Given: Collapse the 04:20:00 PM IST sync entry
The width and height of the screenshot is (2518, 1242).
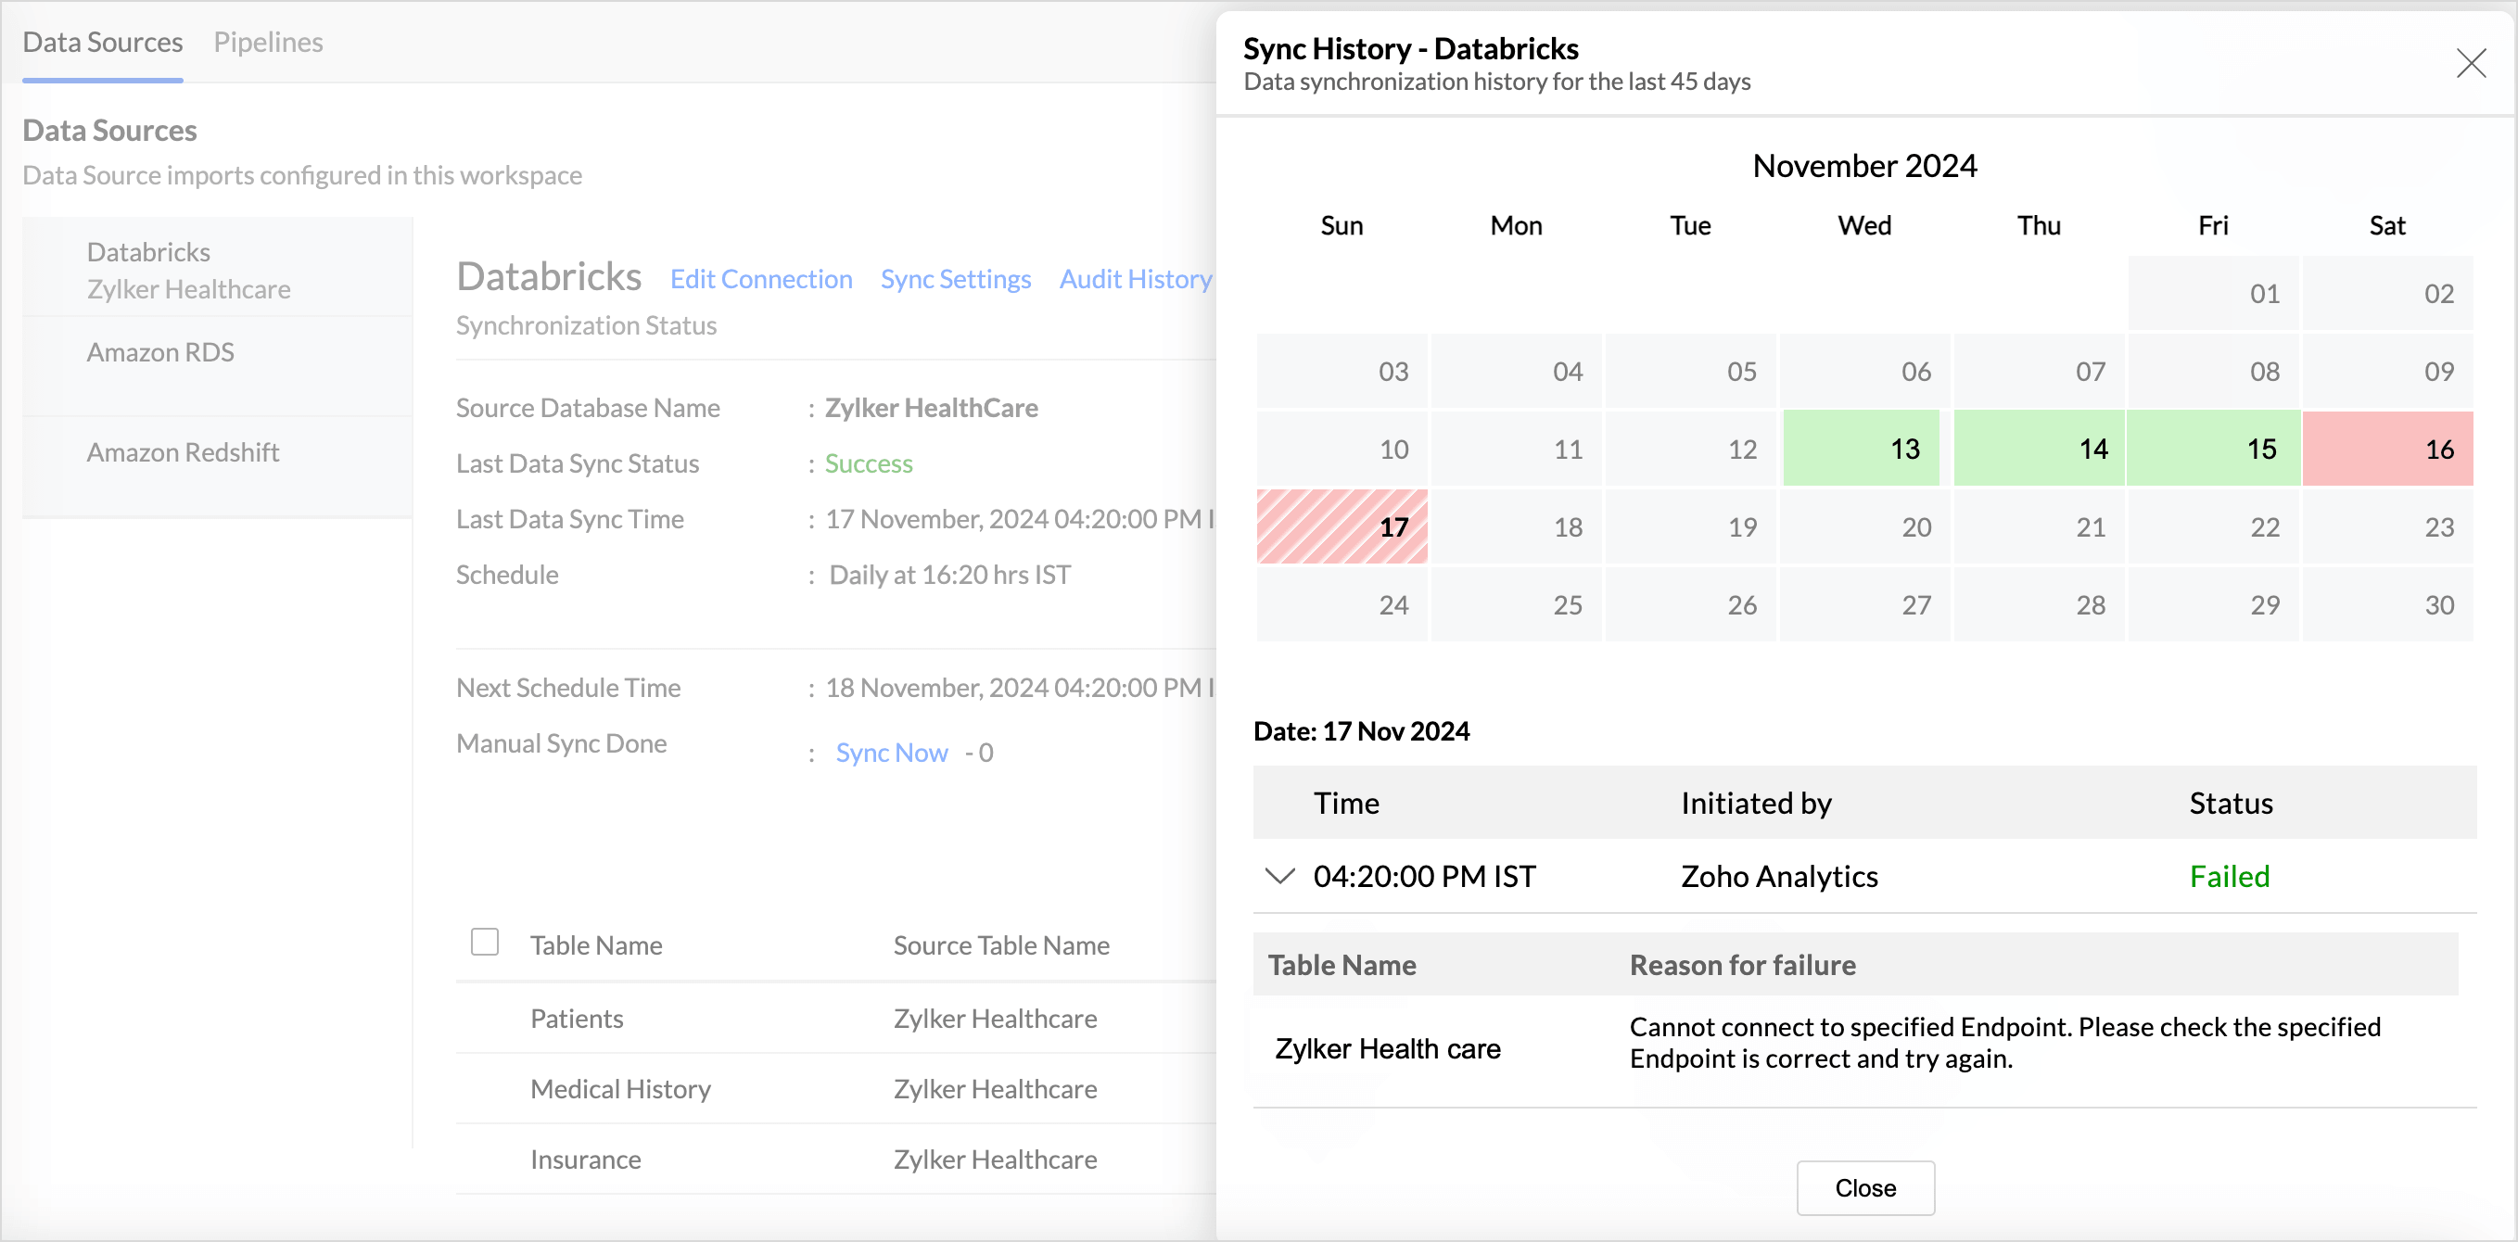Looking at the screenshot, I should click(1279, 876).
